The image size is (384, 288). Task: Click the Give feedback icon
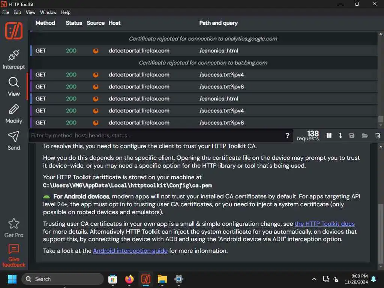(14, 249)
